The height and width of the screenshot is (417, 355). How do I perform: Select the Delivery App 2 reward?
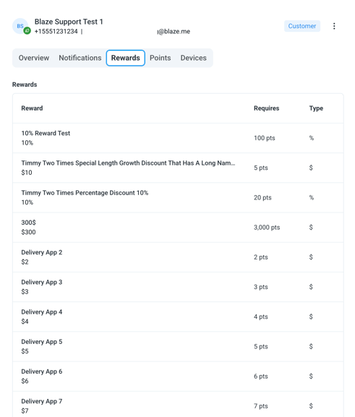[42, 252]
